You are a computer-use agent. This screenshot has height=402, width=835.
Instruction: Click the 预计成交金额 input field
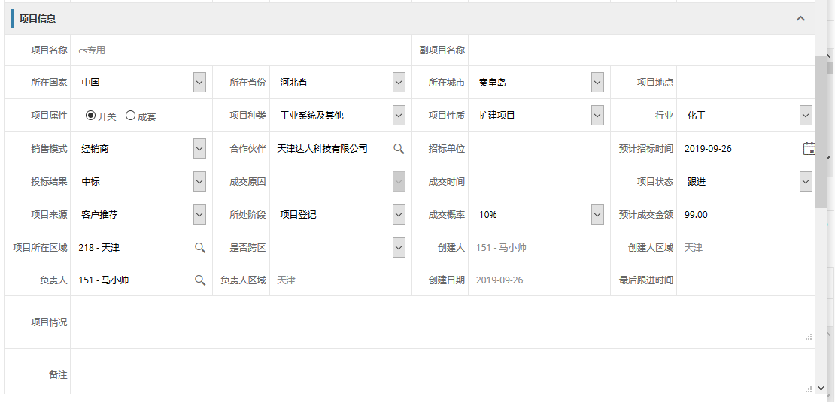745,215
